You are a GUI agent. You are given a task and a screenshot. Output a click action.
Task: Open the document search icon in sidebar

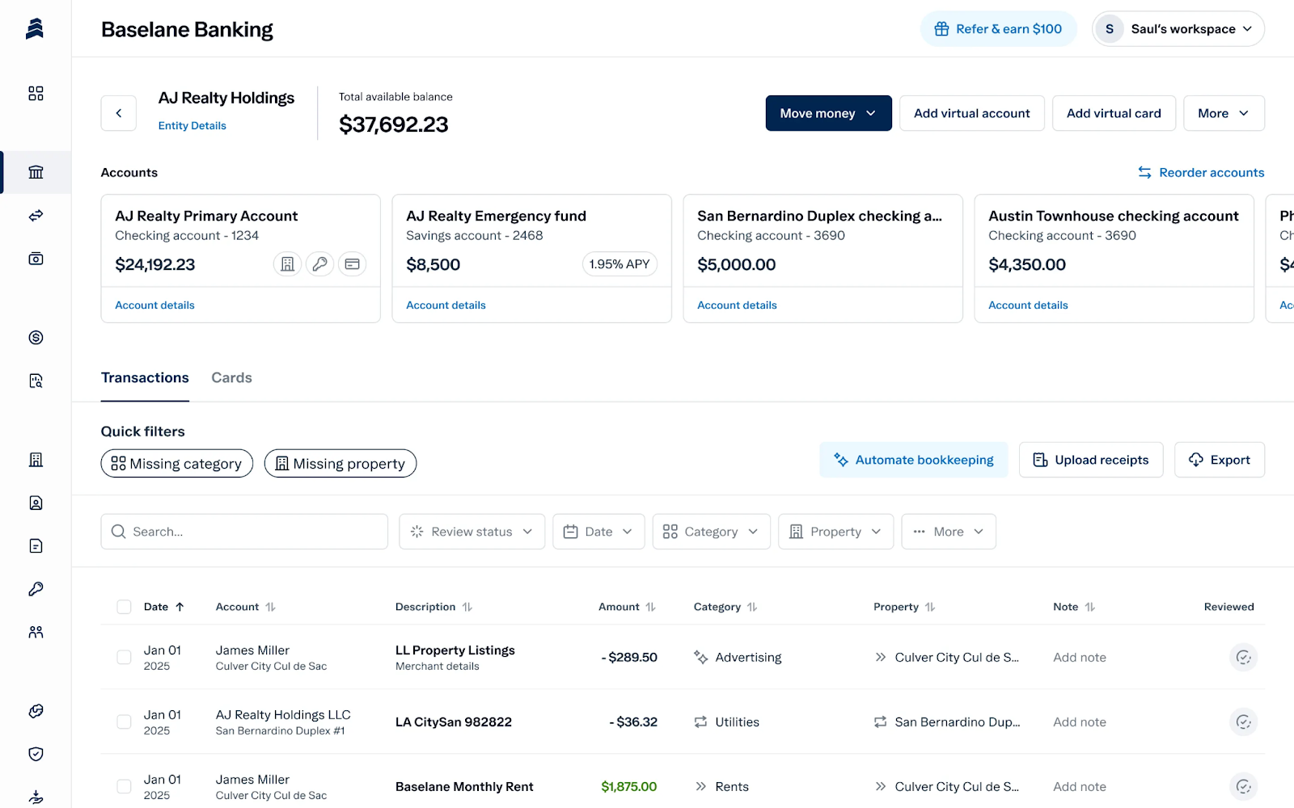point(36,381)
